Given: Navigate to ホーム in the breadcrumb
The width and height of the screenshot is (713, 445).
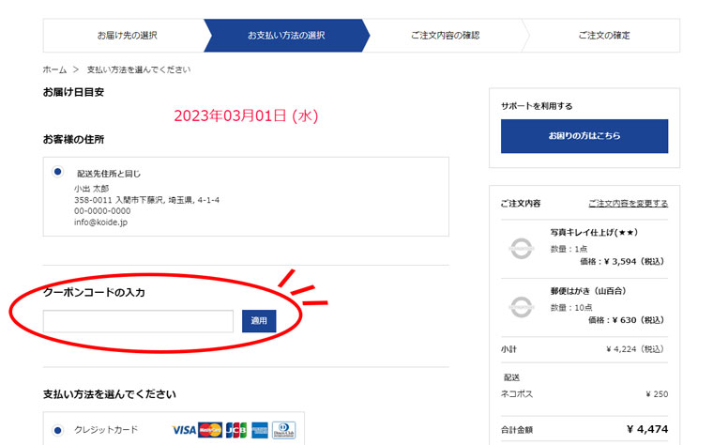Looking at the screenshot, I should [54, 70].
